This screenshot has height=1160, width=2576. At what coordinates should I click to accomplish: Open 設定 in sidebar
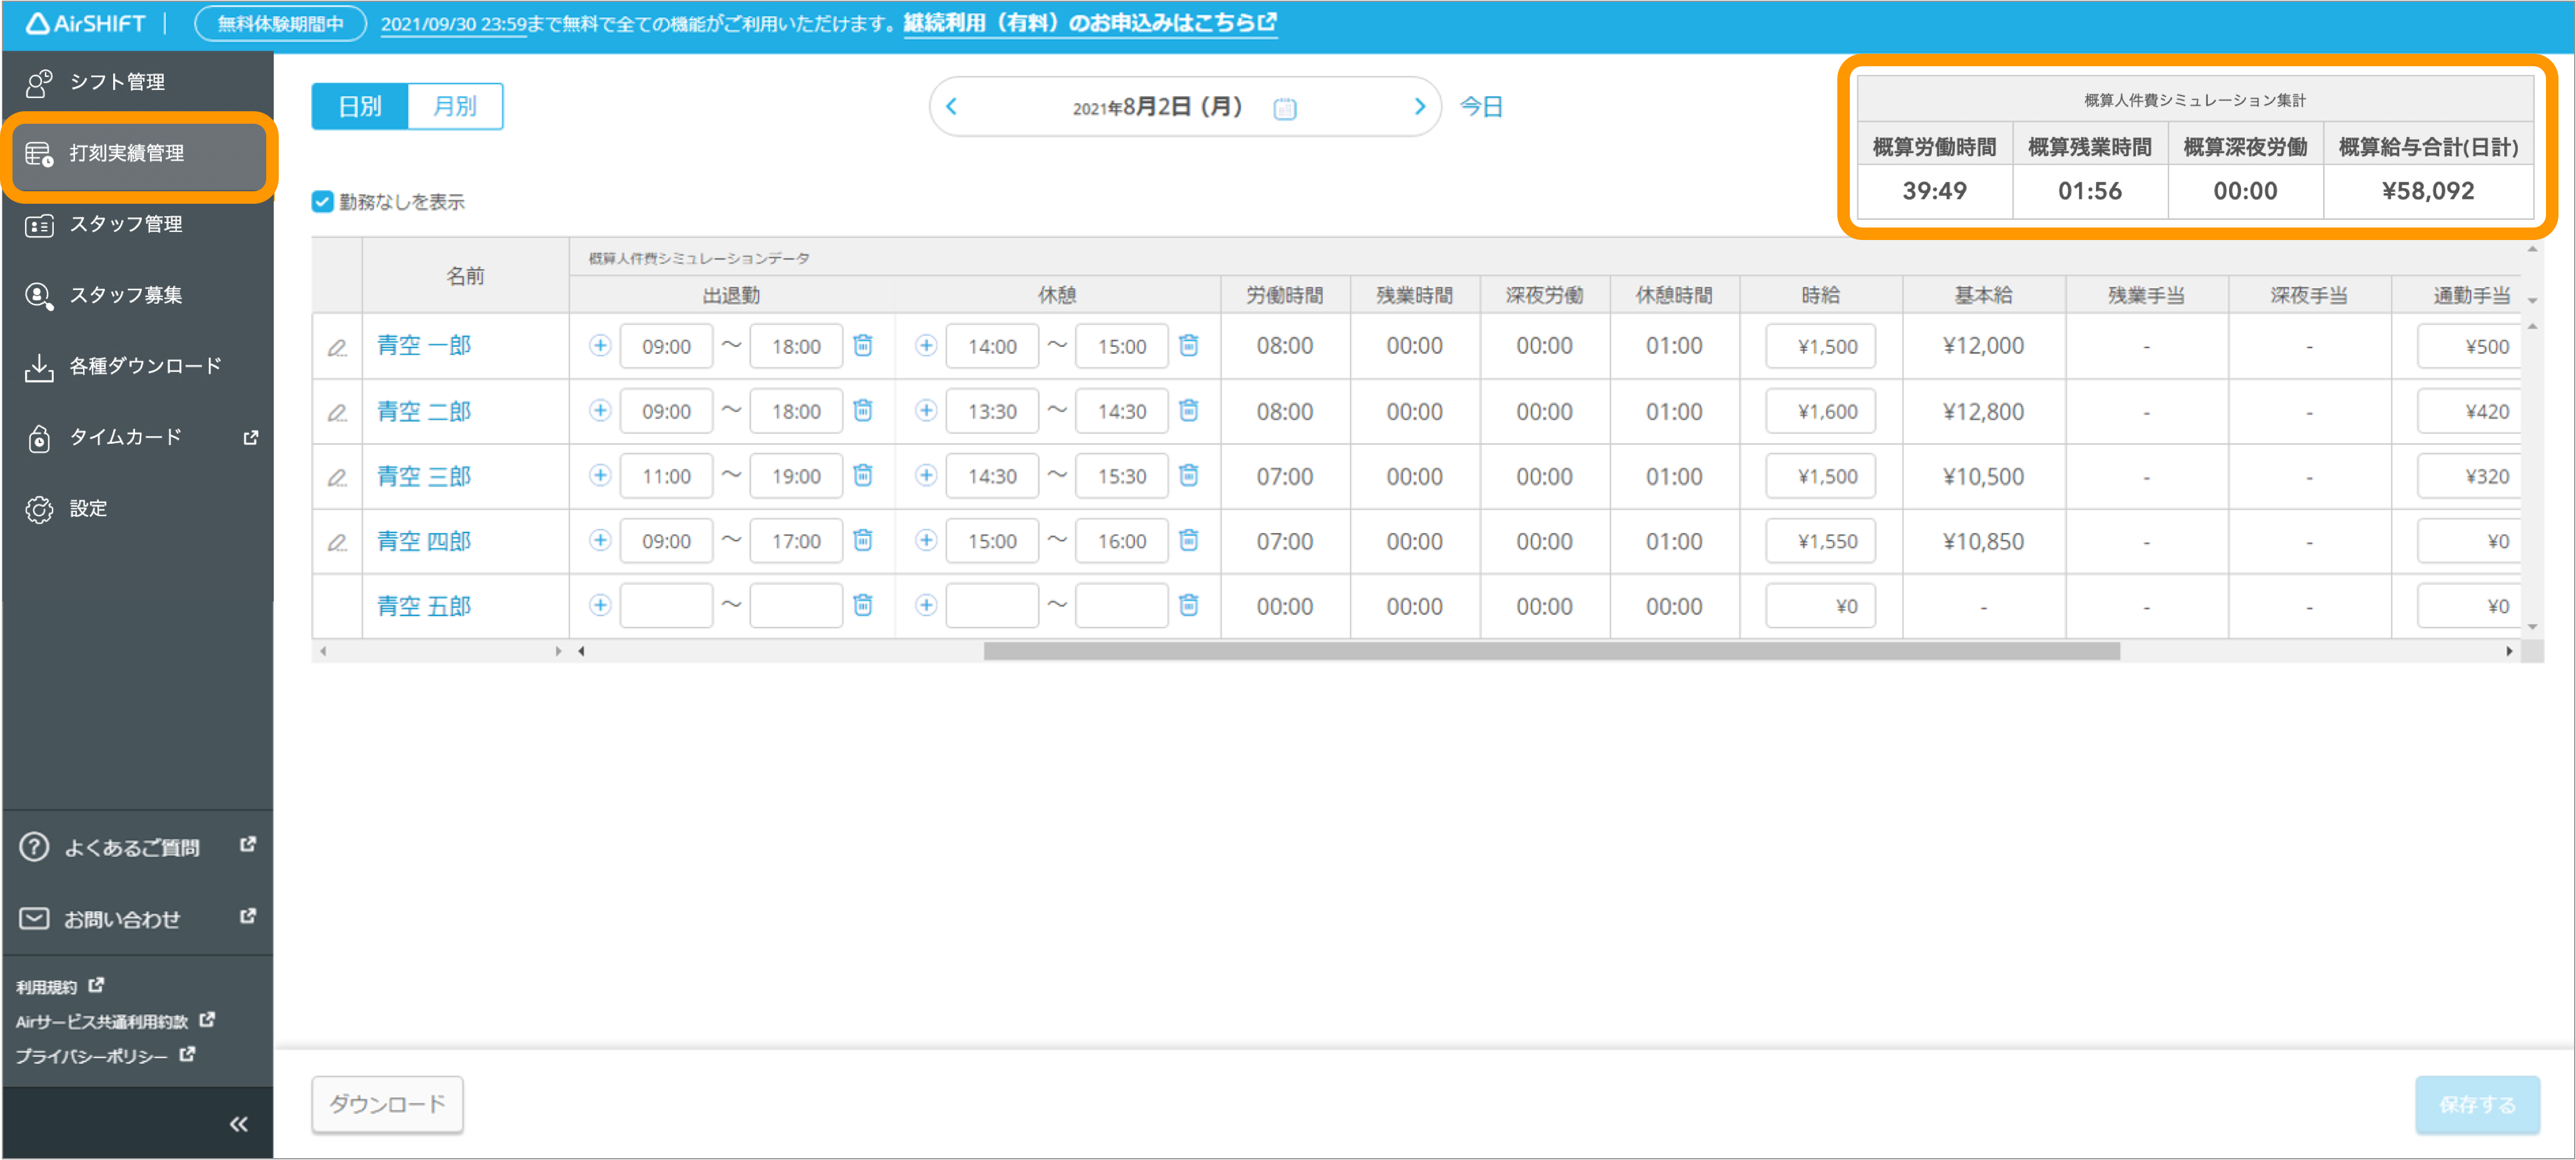pyautogui.click(x=137, y=508)
